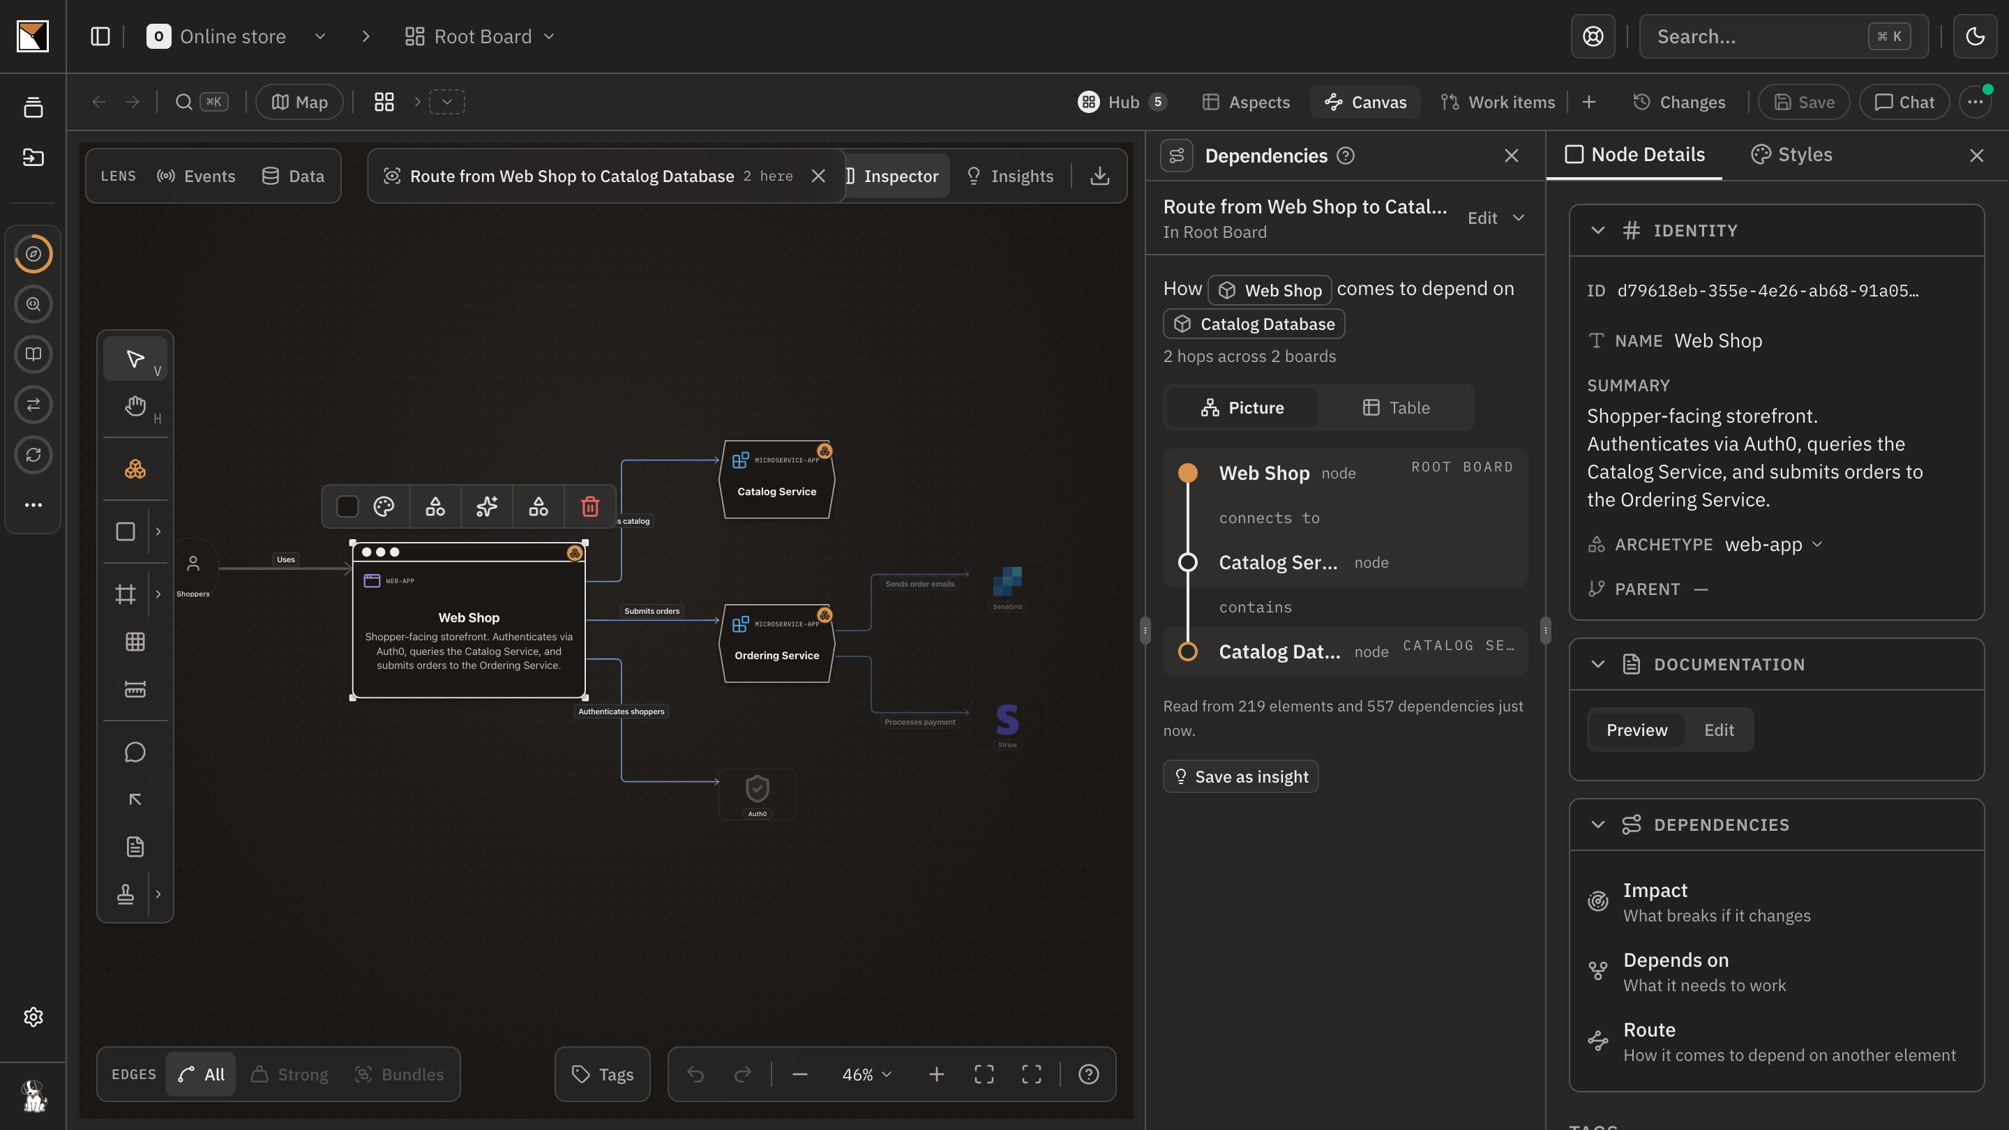2009x1130 pixels.
Task: Download the current inspector result
Action: (x=1099, y=176)
